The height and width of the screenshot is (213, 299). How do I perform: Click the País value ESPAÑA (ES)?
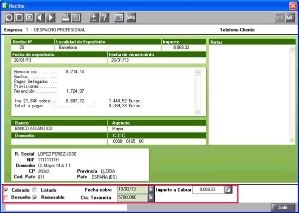(104, 177)
